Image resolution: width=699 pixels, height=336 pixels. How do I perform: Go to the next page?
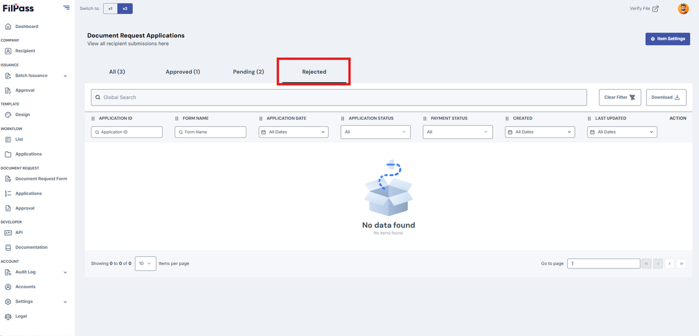(670, 264)
